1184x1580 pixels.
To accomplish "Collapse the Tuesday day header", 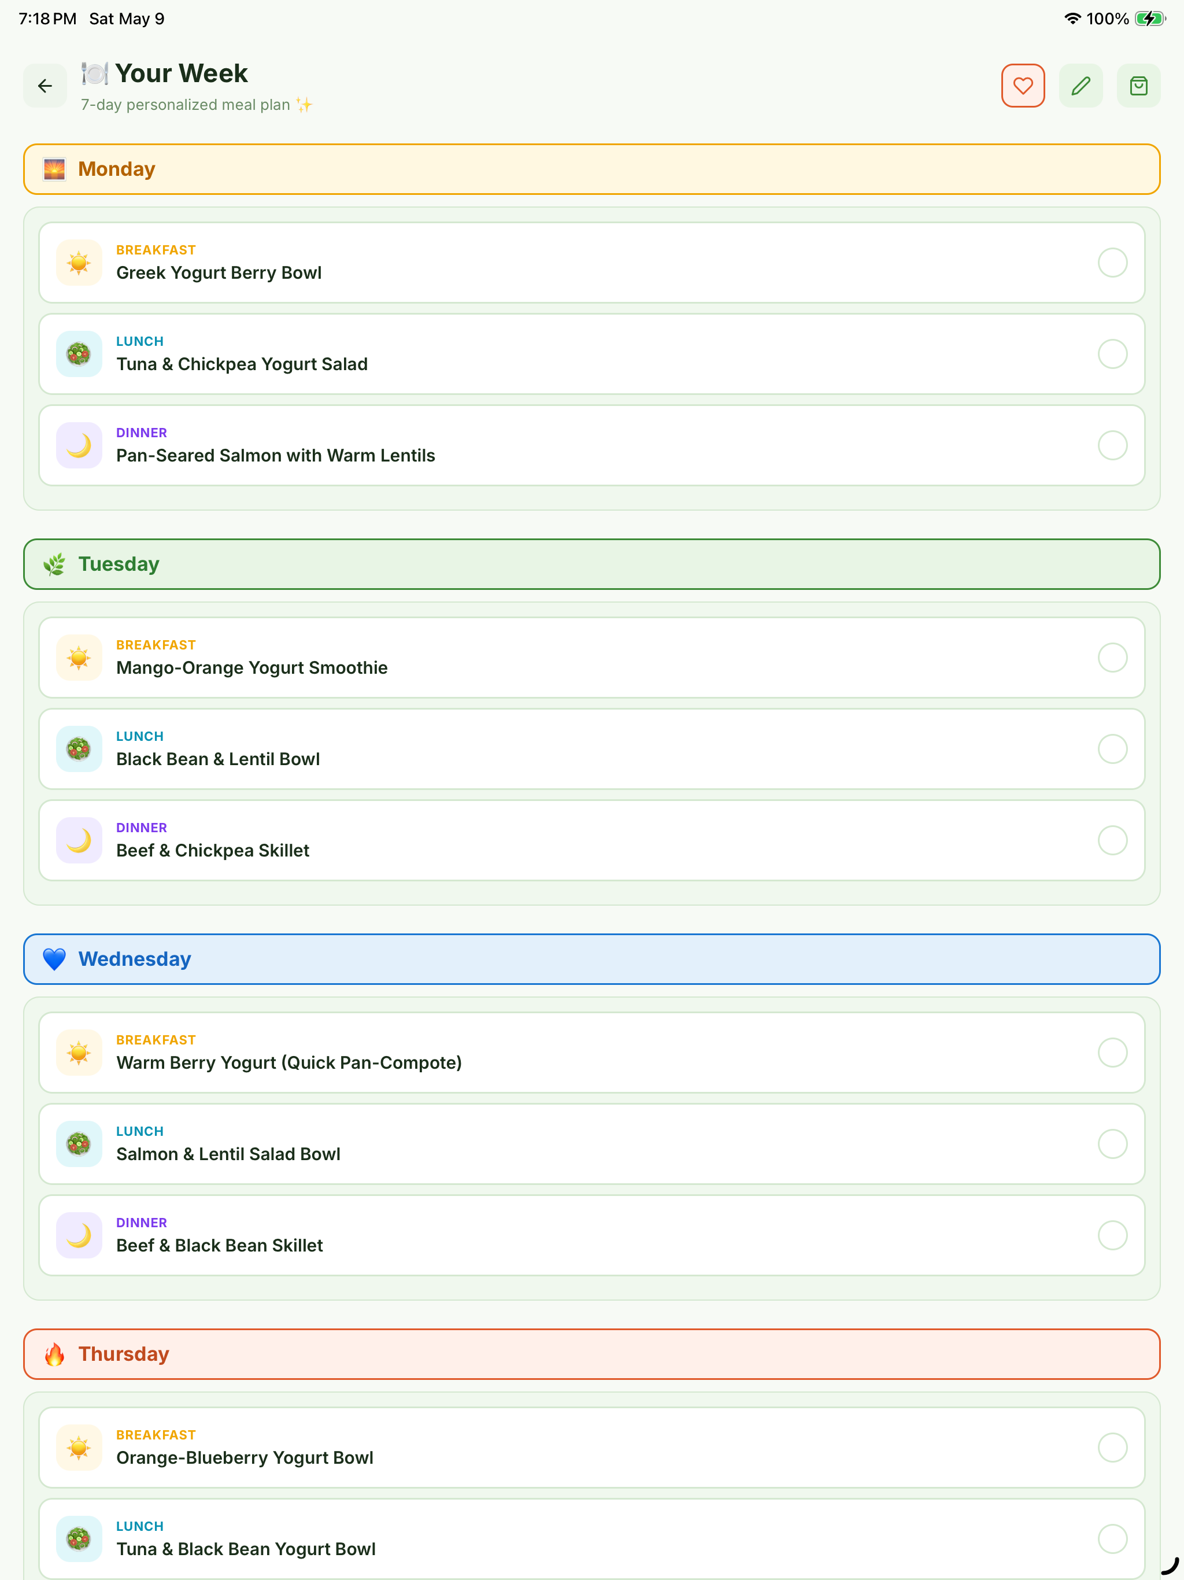I will pyautogui.click(x=592, y=564).
